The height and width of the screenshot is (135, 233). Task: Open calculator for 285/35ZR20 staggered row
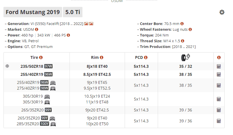pyautogui.click(x=219, y=121)
